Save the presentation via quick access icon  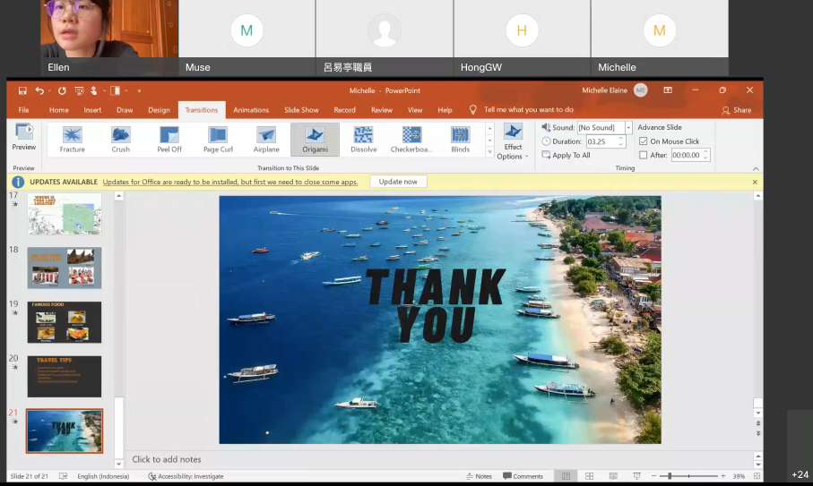(x=22, y=90)
